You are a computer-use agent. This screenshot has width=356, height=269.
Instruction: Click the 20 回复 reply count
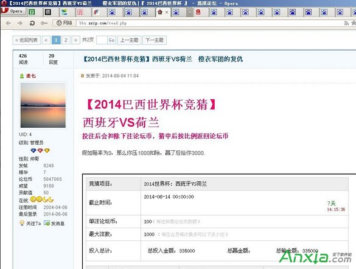click(x=53, y=59)
